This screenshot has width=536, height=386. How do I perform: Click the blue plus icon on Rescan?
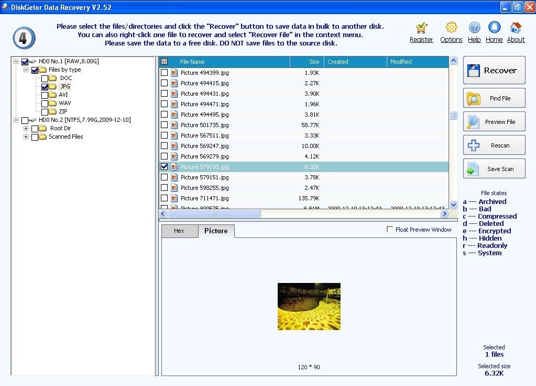[x=474, y=145]
